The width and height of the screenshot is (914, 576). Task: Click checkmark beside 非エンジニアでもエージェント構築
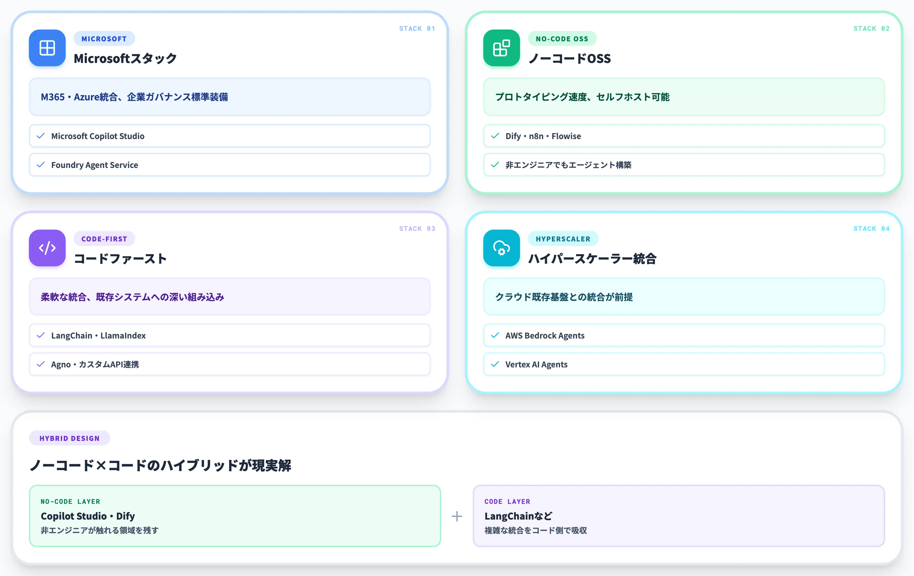tap(495, 165)
